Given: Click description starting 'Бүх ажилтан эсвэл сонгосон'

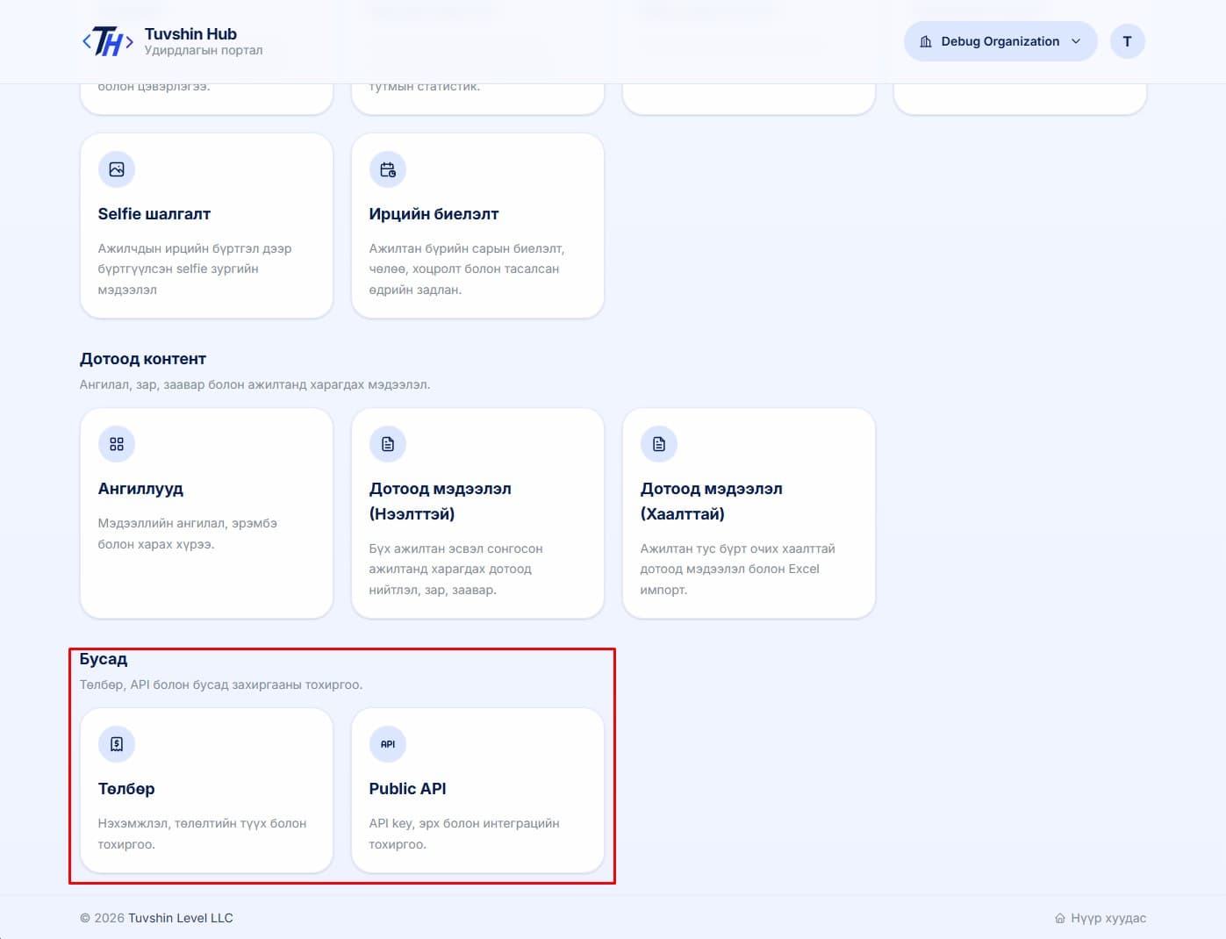Looking at the screenshot, I should coord(456,569).
